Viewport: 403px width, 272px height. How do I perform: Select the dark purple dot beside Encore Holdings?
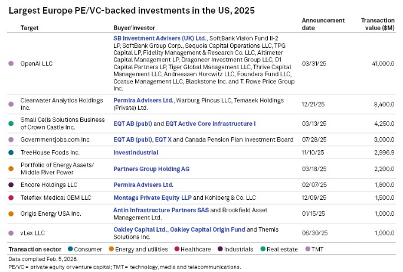pos(11,184)
